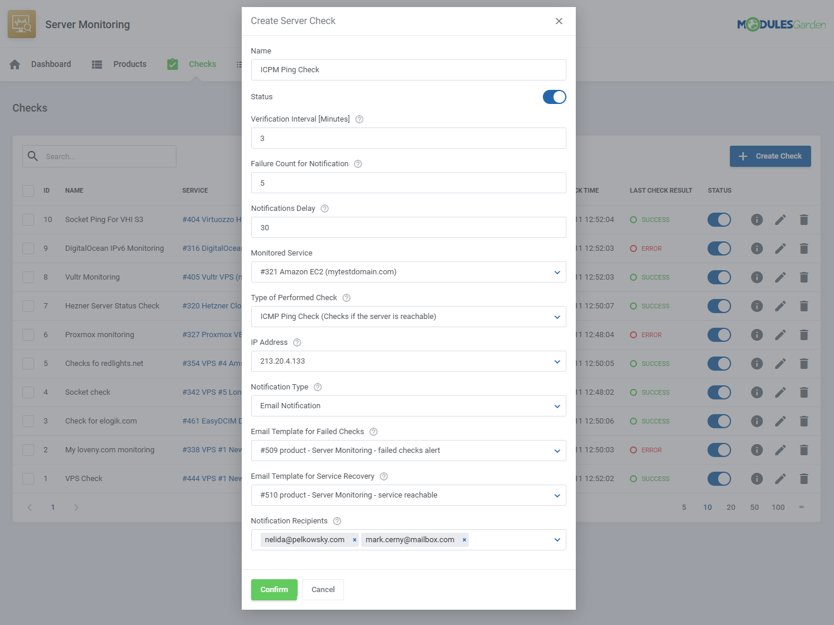The width and height of the screenshot is (834, 625).
Task: Disable the status toggle for DigitalOcean IPv6 Monitoring
Action: pos(719,248)
